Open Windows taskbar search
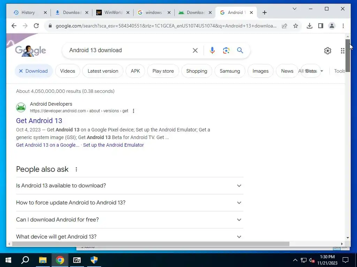The width and height of the screenshot is (357, 267). pos(25,260)
